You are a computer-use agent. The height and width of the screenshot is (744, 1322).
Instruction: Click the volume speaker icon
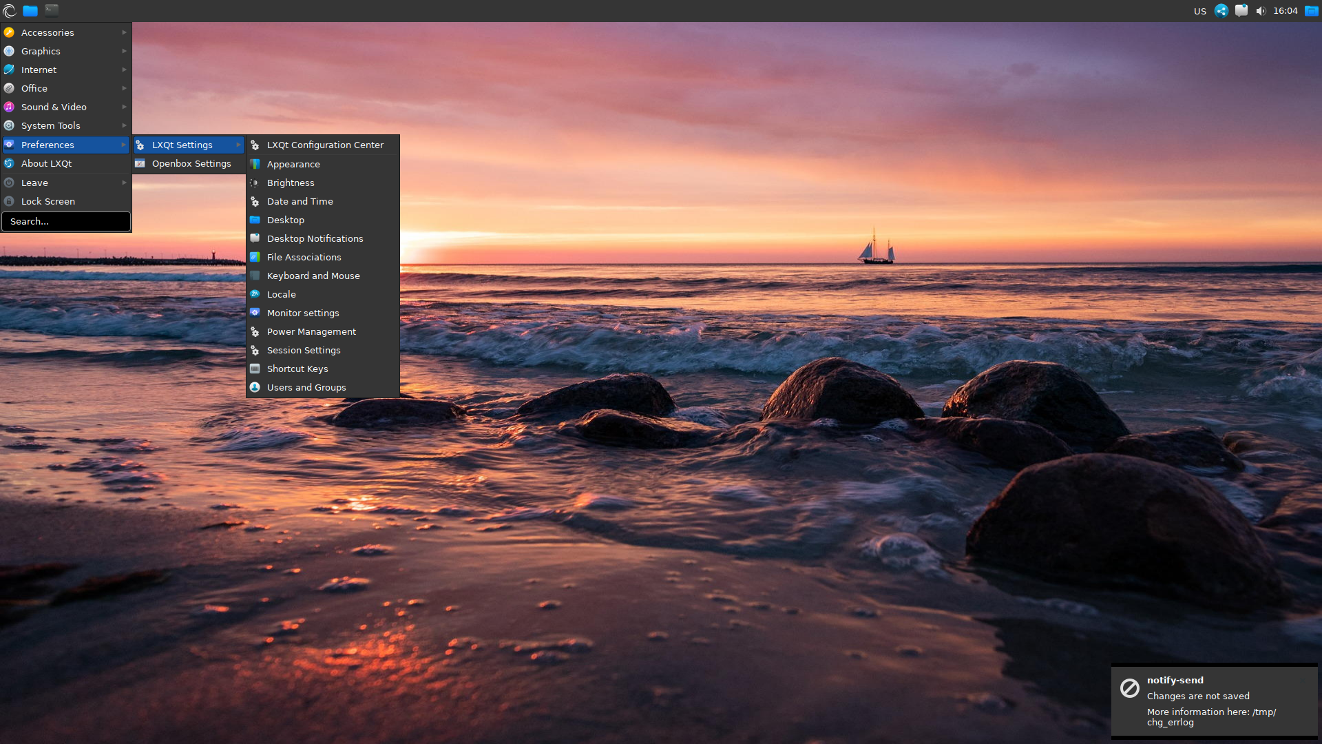[1261, 11]
